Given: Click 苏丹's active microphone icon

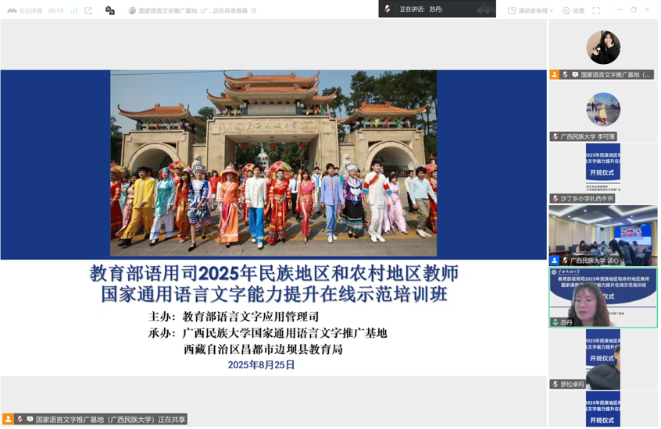Looking at the screenshot, I should click(556, 322).
